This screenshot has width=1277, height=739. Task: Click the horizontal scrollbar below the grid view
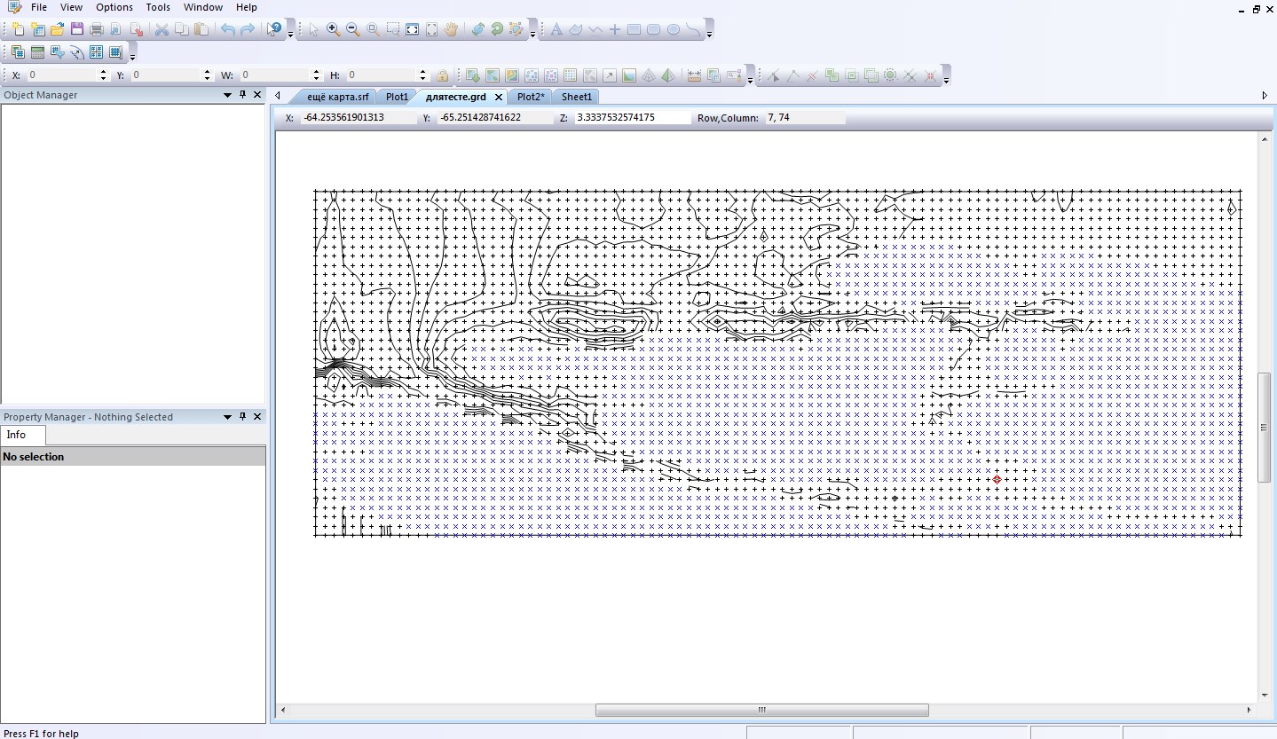(x=761, y=710)
